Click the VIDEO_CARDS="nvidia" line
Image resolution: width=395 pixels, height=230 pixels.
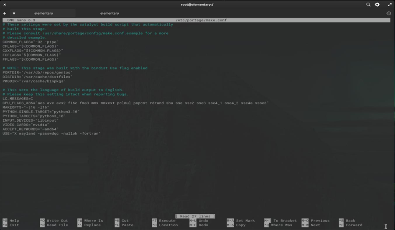tap(26, 125)
